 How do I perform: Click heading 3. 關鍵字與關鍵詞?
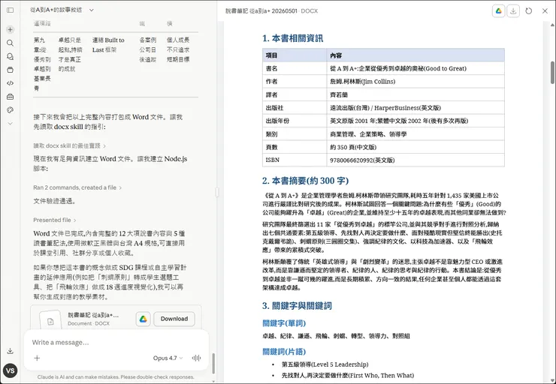pos(297,306)
